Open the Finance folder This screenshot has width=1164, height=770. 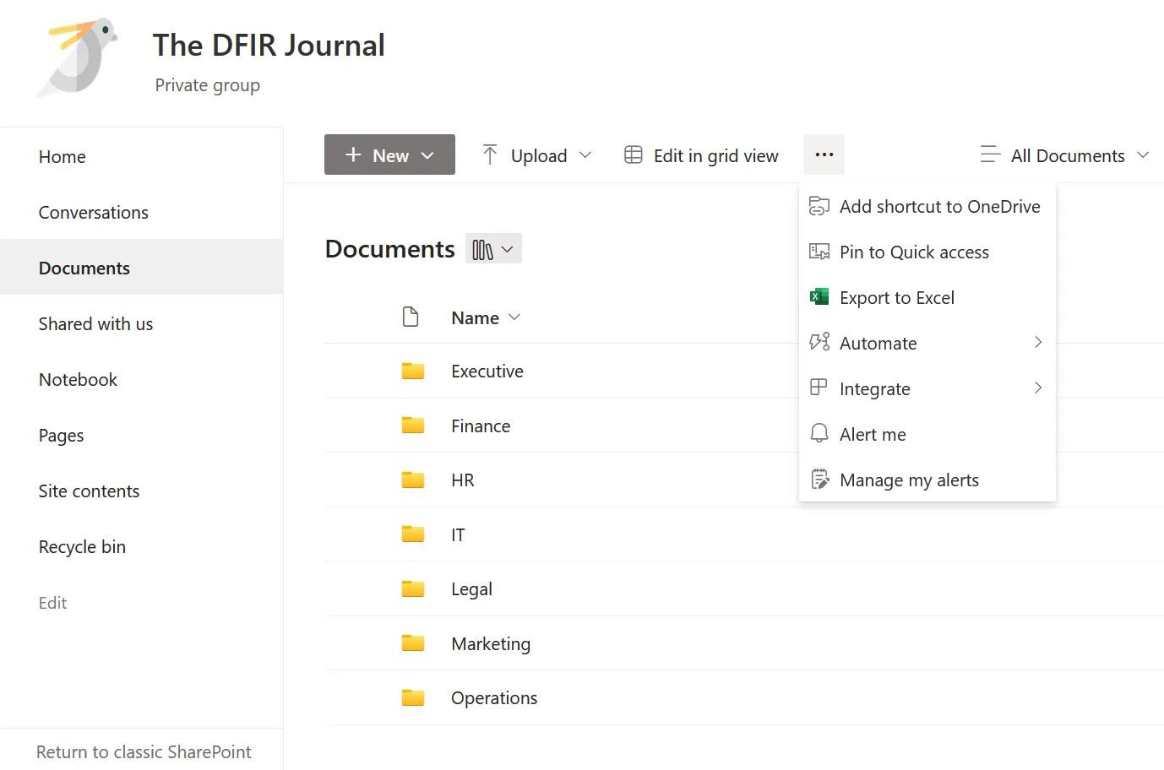[x=481, y=426]
